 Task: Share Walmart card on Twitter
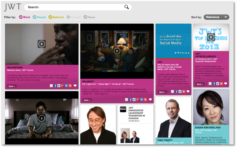point(134,100)
